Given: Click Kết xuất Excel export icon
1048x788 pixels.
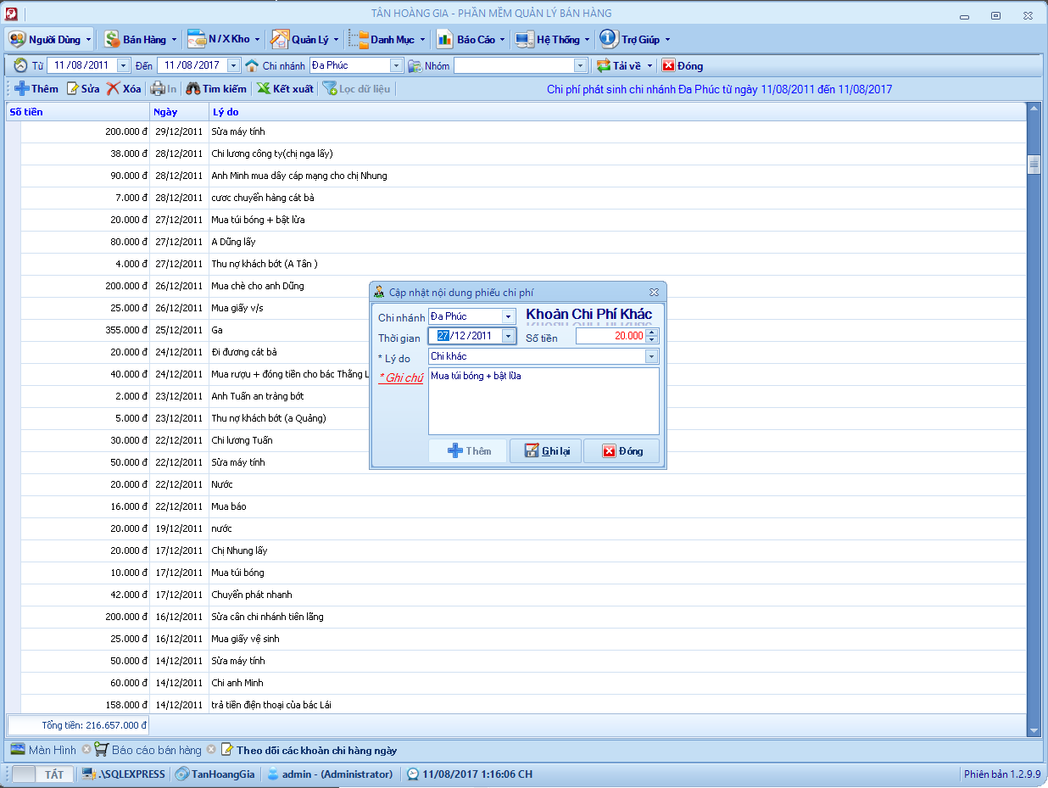Looking at the screenshot, I should (264, 89).
